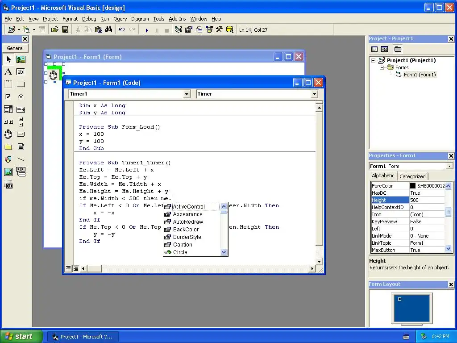Select the vertical scrollbar tool in toolbox

21,122
